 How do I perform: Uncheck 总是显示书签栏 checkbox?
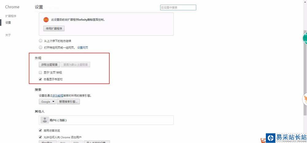click(40, 79)
